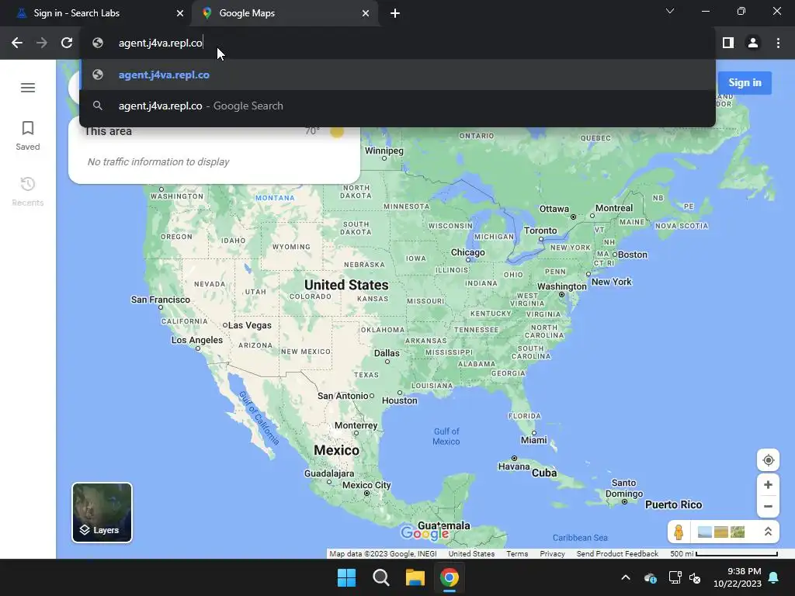Click into the address bar text

tap(161, 43)
